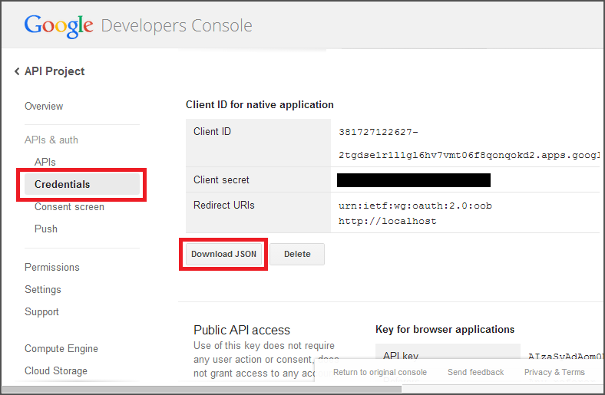Click Client ID for native application heading
The image size is (605, 395).
pos(260,105)
